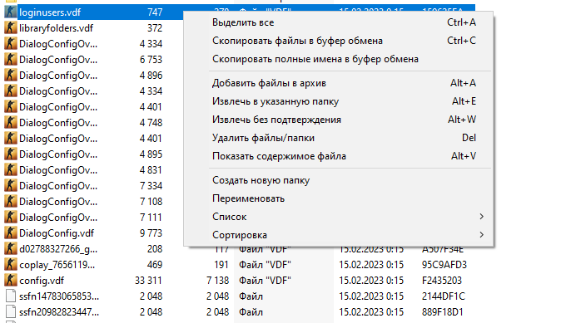Click the config.vdf file icon
The height and width of the screenshot is (323, 566).
coord(11,281)
